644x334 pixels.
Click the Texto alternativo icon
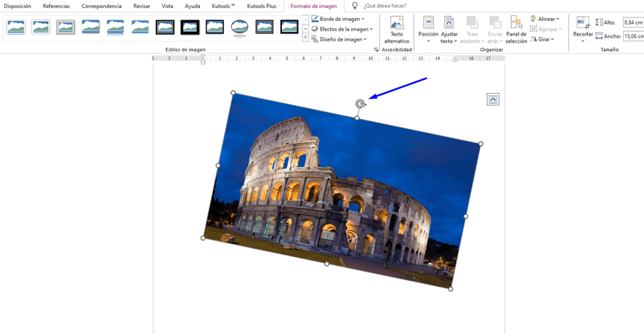[x=397, y=30]
